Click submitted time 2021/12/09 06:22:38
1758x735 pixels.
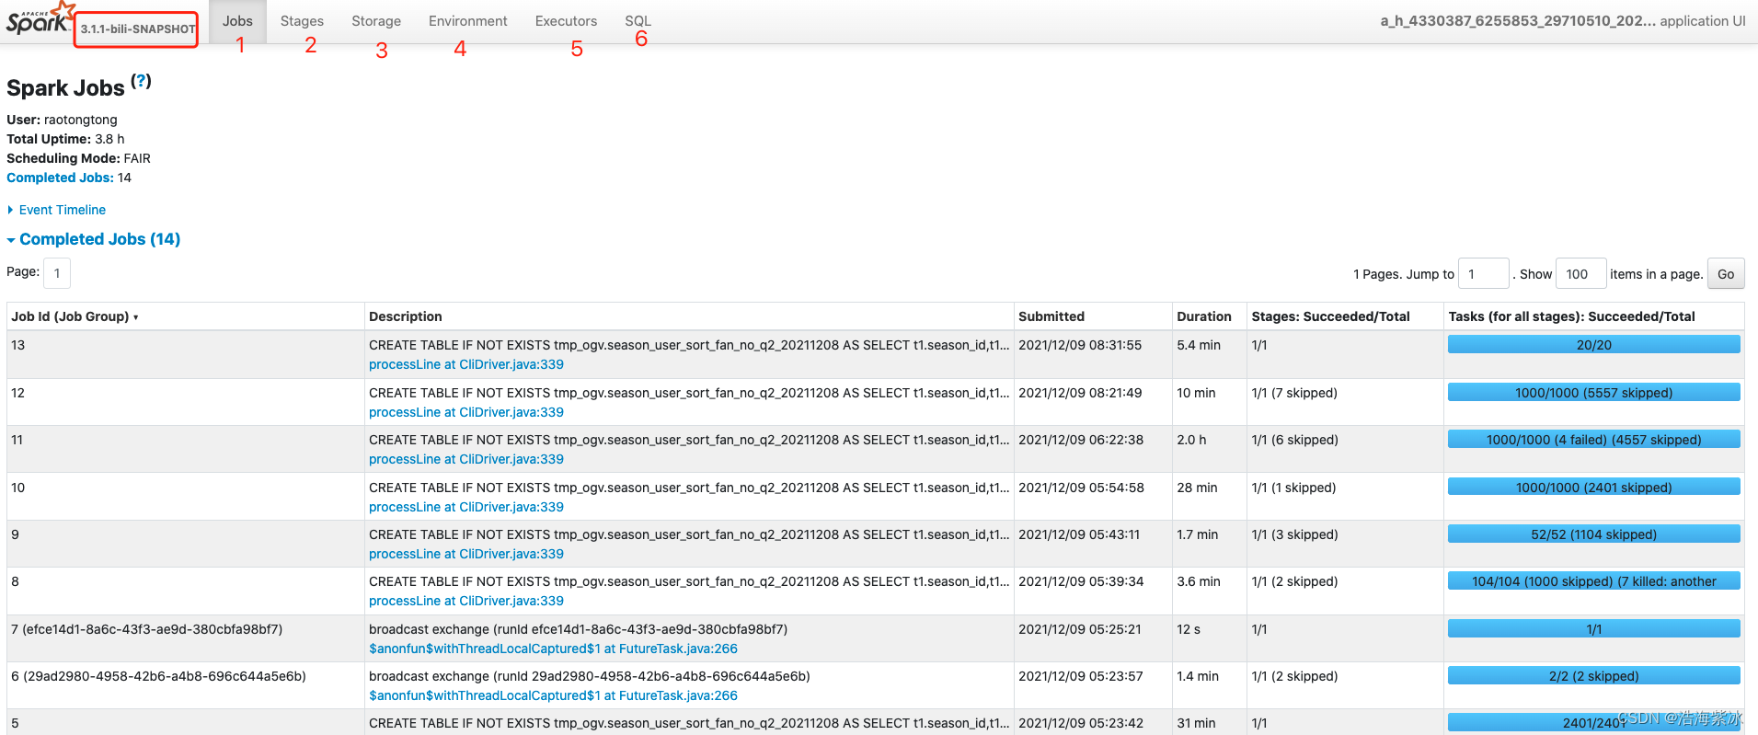pyautogui.click(x=1081, y=440)
